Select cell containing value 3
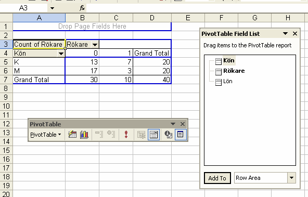Image resolution: width=308 pixels, height=197 pixels. tap(116, 71)
